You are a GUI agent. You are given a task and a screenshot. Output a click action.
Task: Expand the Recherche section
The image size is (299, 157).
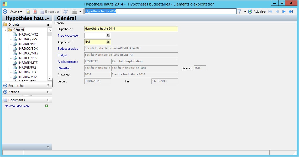[48, 86]
